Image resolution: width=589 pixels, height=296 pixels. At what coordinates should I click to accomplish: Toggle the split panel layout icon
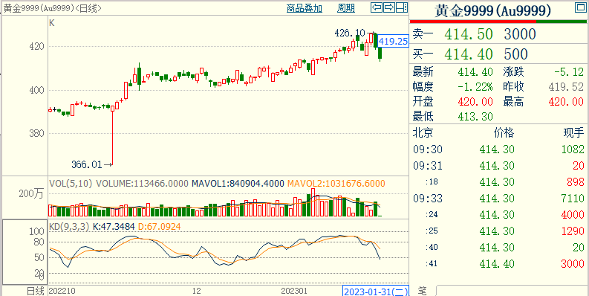(402, 7)
